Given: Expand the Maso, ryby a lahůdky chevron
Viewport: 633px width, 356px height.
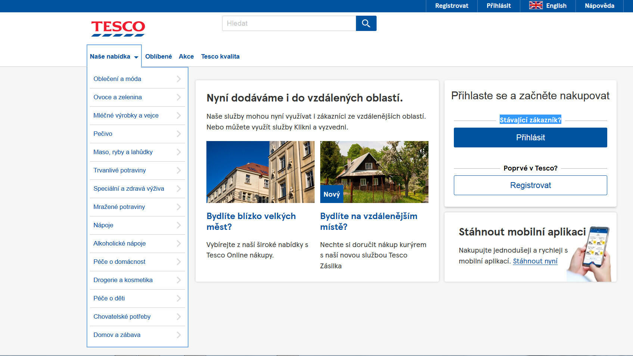Looking at the screenshot, I should [179, 152].
